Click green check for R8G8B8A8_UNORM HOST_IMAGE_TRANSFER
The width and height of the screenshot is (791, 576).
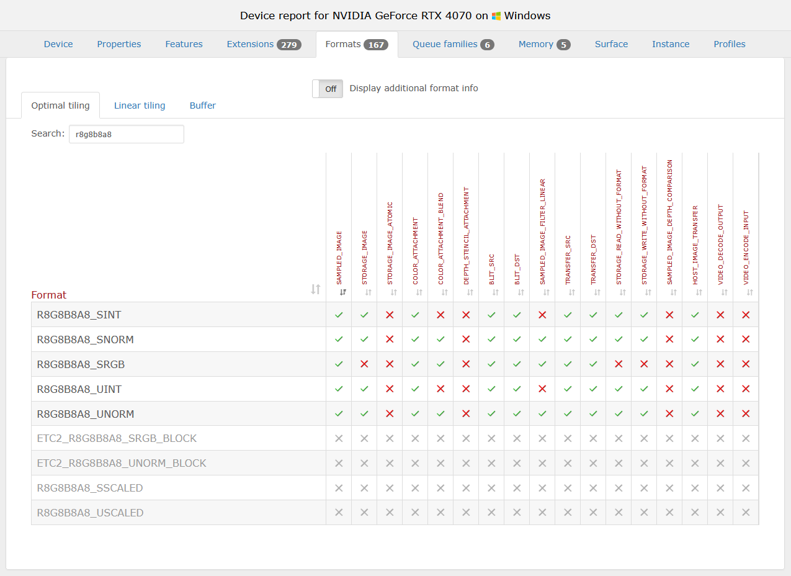pyautogui.click(x=695, y=413)
